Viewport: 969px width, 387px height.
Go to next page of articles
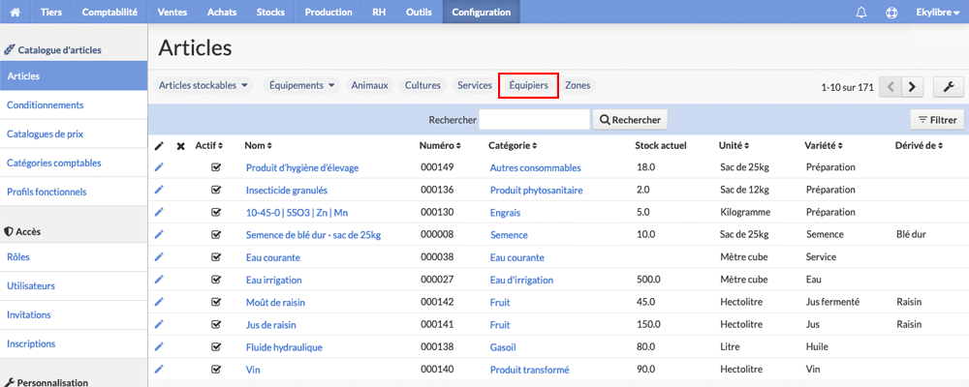(912, 87)
